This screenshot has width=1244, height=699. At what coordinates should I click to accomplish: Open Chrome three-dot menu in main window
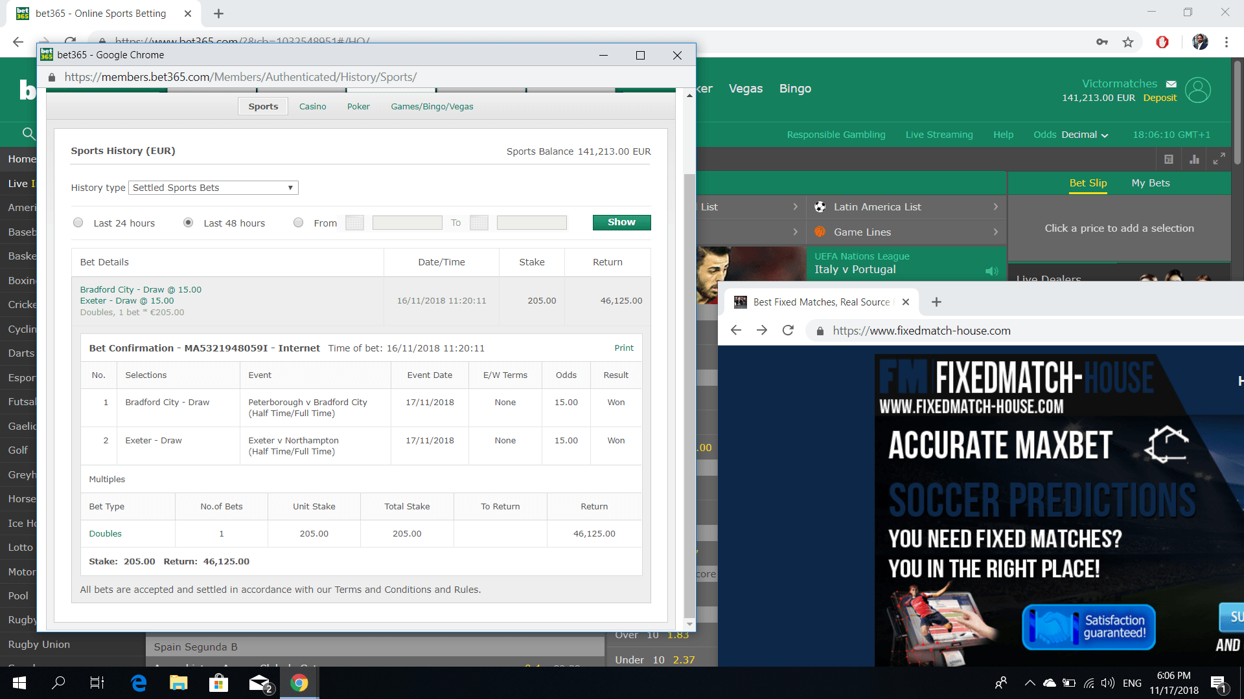click(x=1227, y=42)
